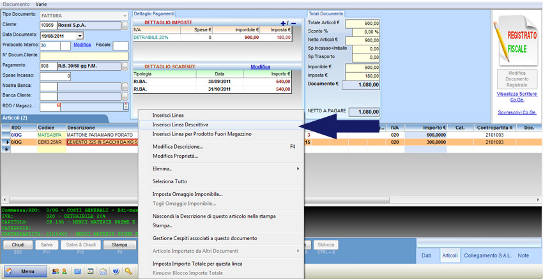Click the key icon in bottom toolbar

coord(128,271)
